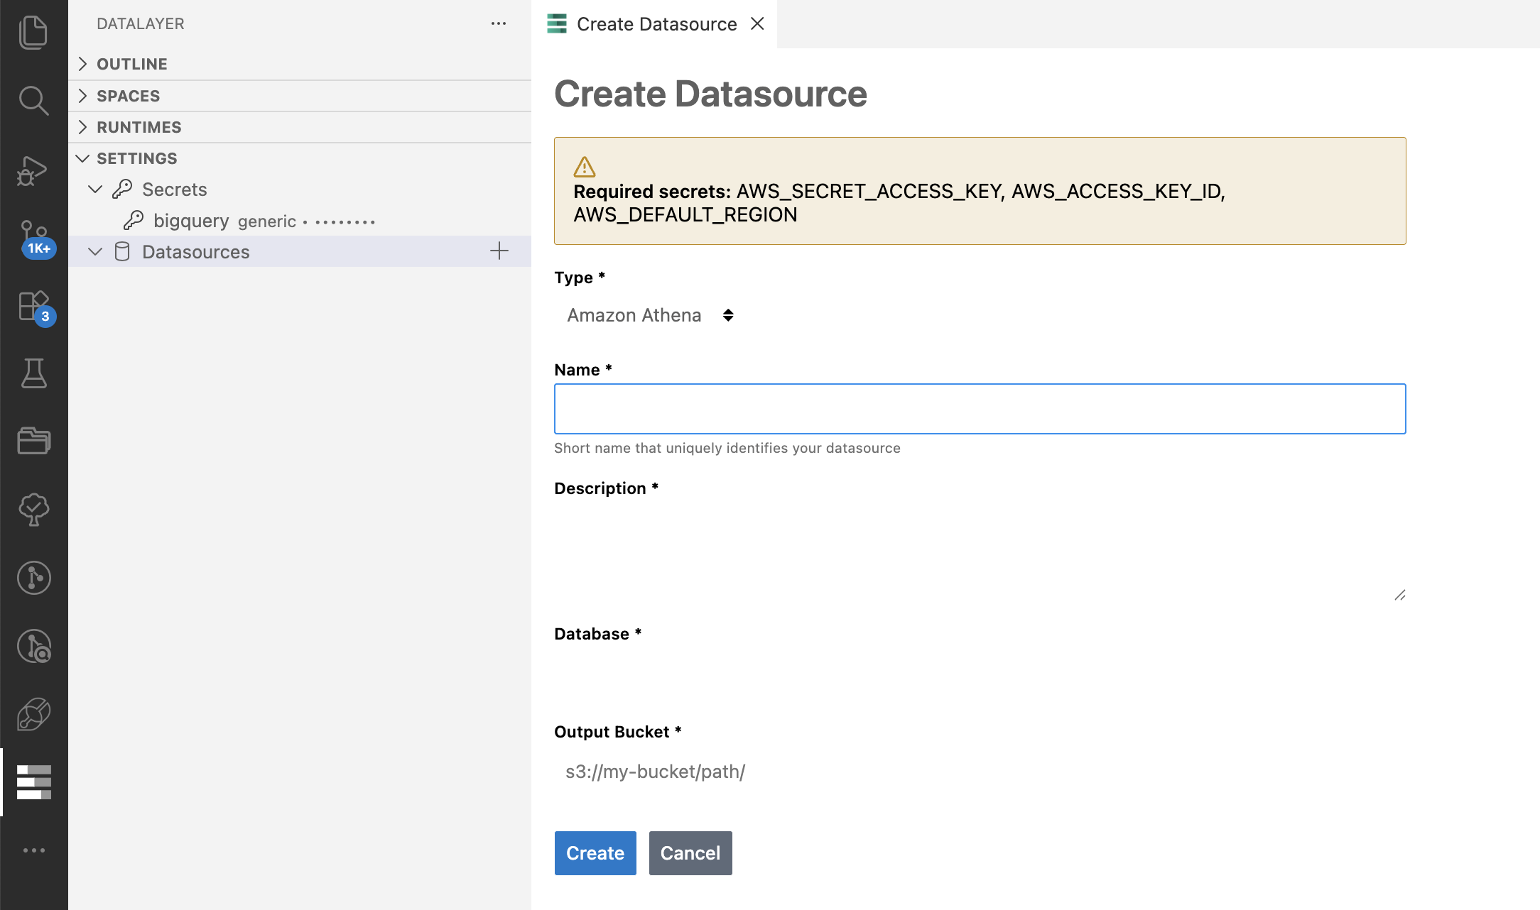Screen dimensions: 1540x910
Task: Click the Datalayer activity bar icon
Action: click(x=33, y=782)
